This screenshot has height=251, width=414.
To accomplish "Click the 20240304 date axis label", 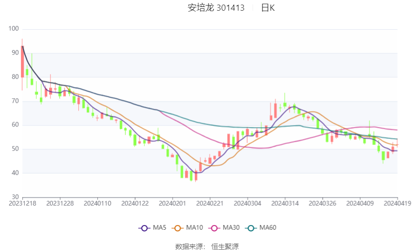I will tap(248, 204).
